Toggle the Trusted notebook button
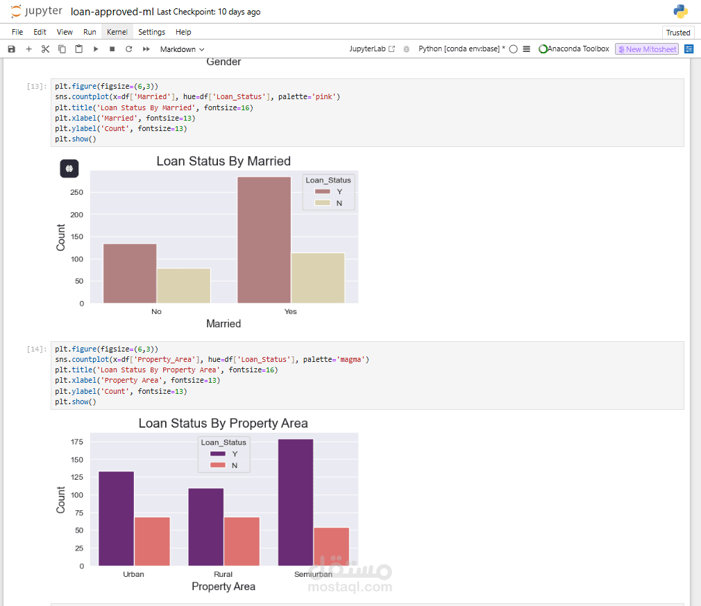The width and height of the screenshot is (701, 606). click(x=677, y=33)
